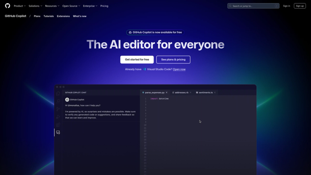
Task: Click the Sign in link
Action: coord(286,6)
